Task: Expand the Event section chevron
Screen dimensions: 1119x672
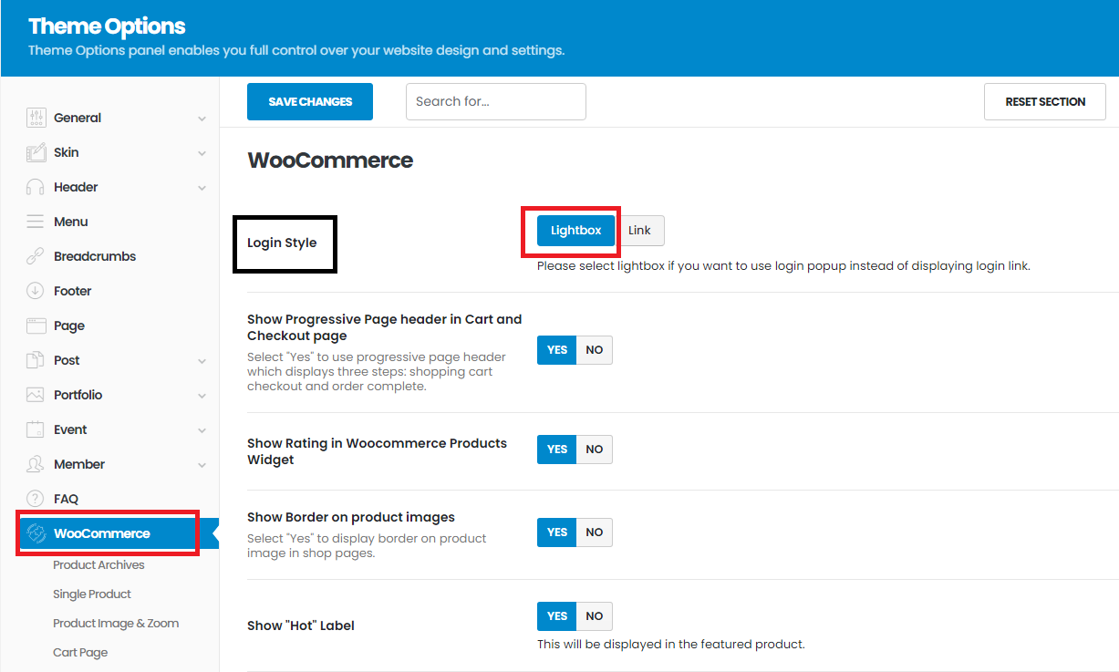Action: coord(202,430)
